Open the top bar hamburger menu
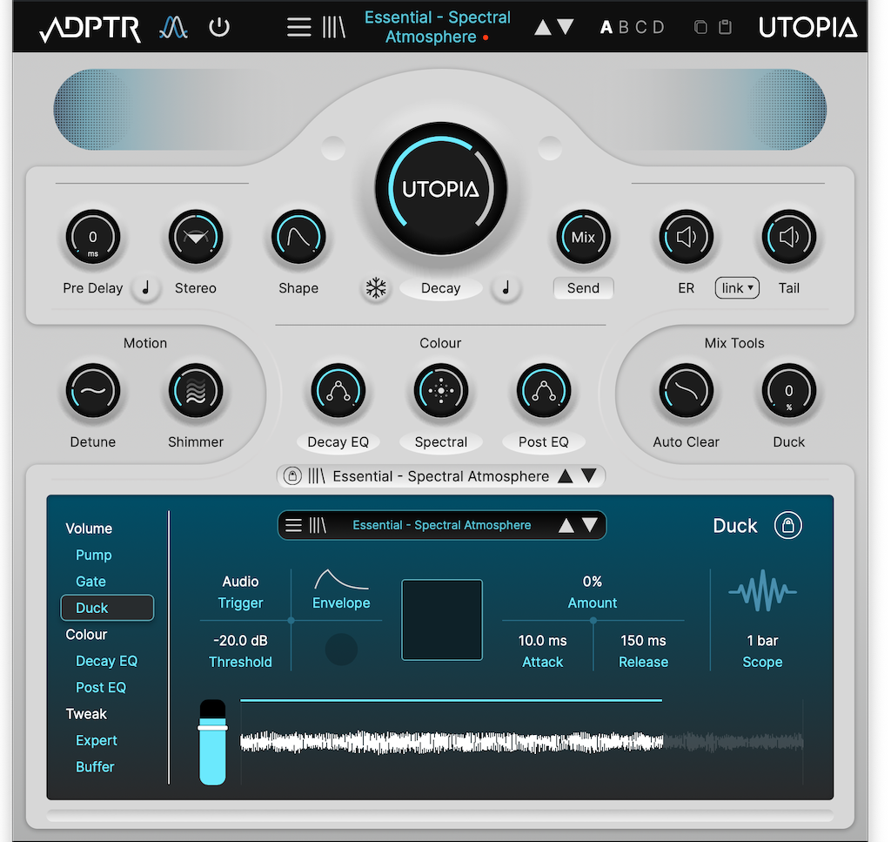891x842 pixels. (299, 27)
